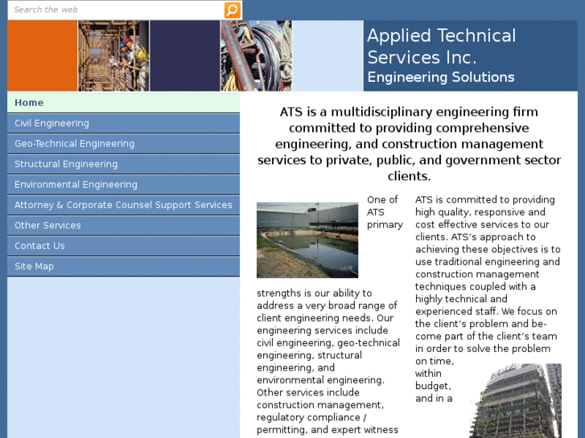Open Geo-Technical Engineering section

tap(123, 144)
